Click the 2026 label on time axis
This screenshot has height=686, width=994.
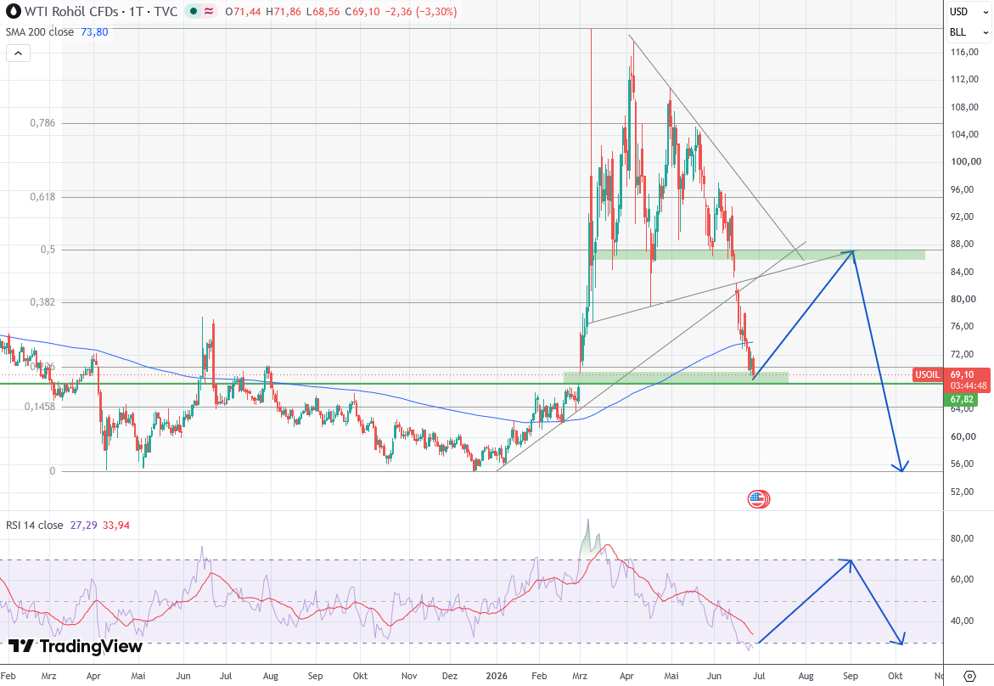497,676
